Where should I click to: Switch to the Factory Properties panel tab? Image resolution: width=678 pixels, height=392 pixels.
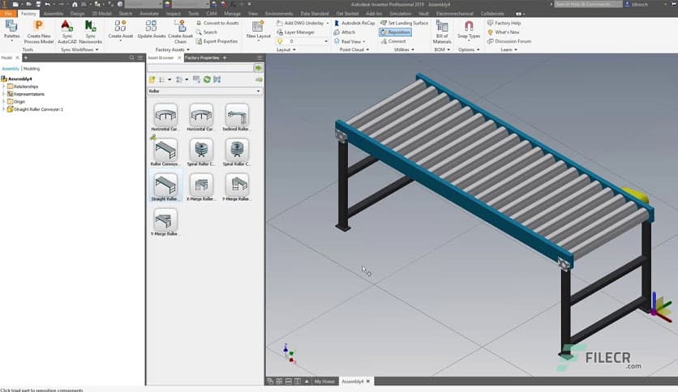(202, 58)
